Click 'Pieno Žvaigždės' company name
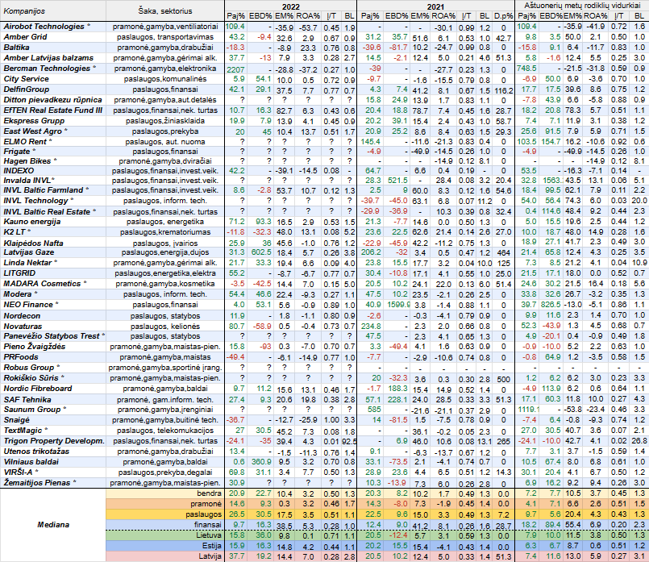 [53, 347]
